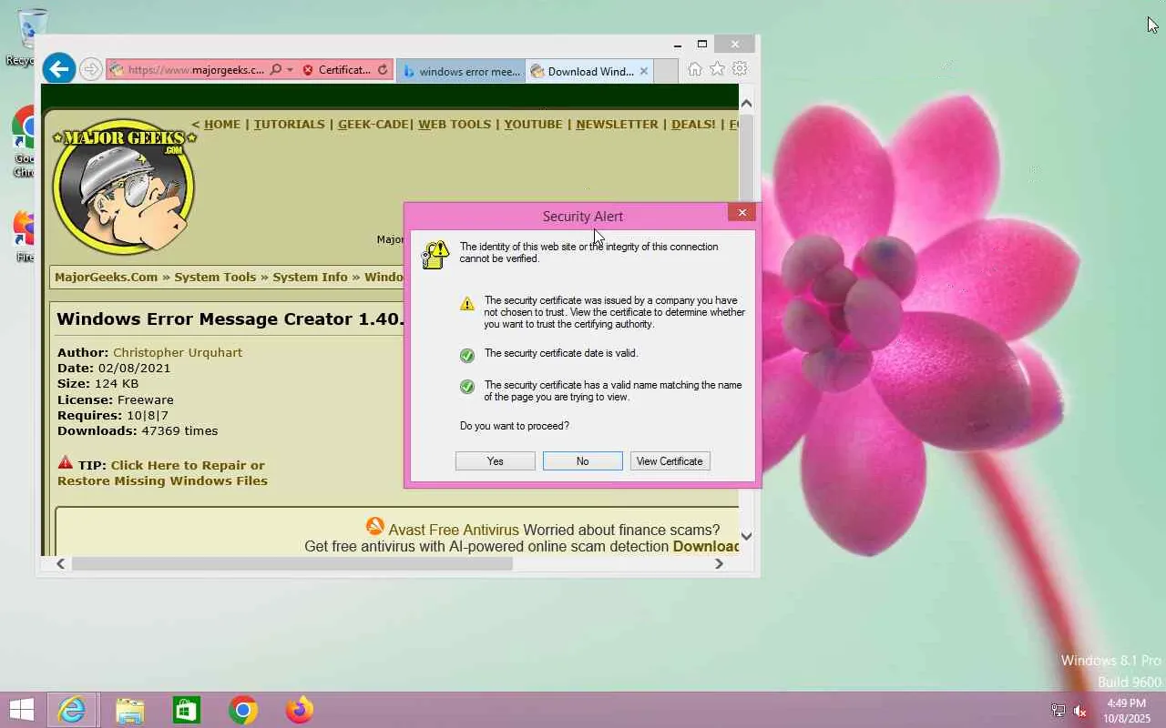Image resolution: width=1166 pixels, height=728 pixels.
Task: Click the orange Avast logo icon
Action: click(x=375, y=527)
